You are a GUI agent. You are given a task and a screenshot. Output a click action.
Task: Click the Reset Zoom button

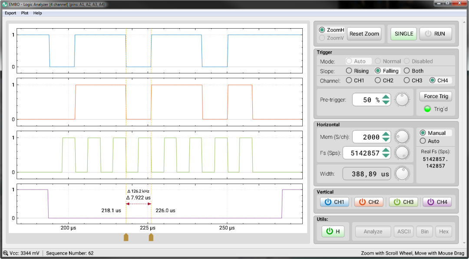point(364,34)
